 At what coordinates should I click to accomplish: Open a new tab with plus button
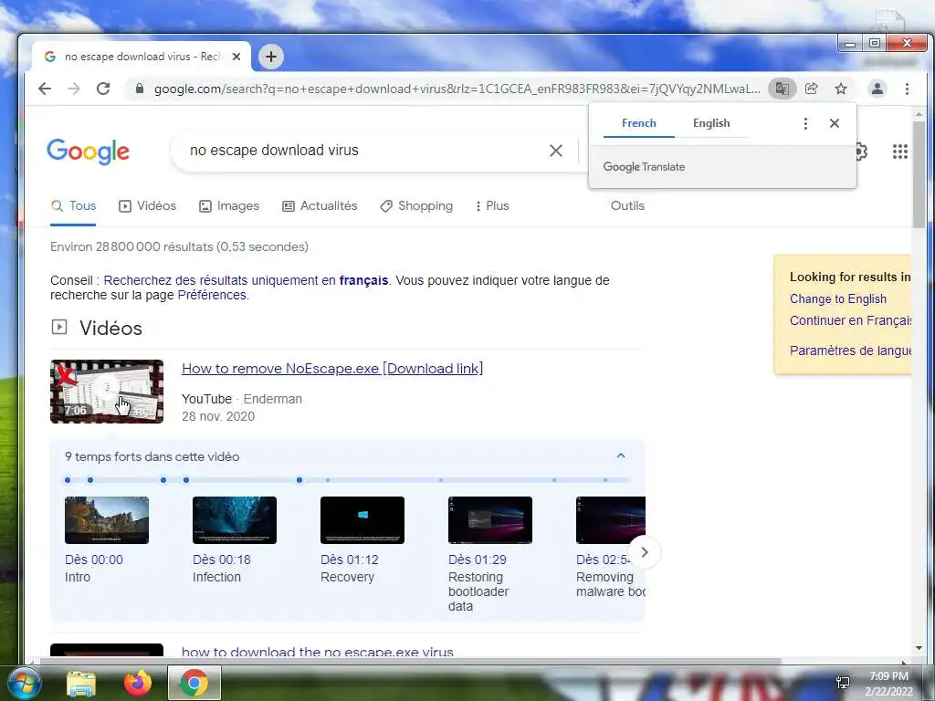click(270, 57)
